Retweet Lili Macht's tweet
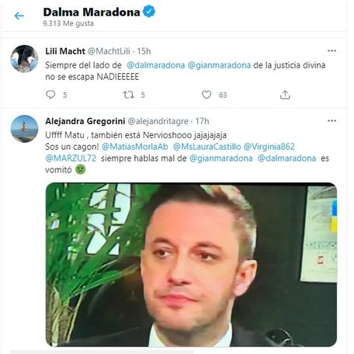 129,95
